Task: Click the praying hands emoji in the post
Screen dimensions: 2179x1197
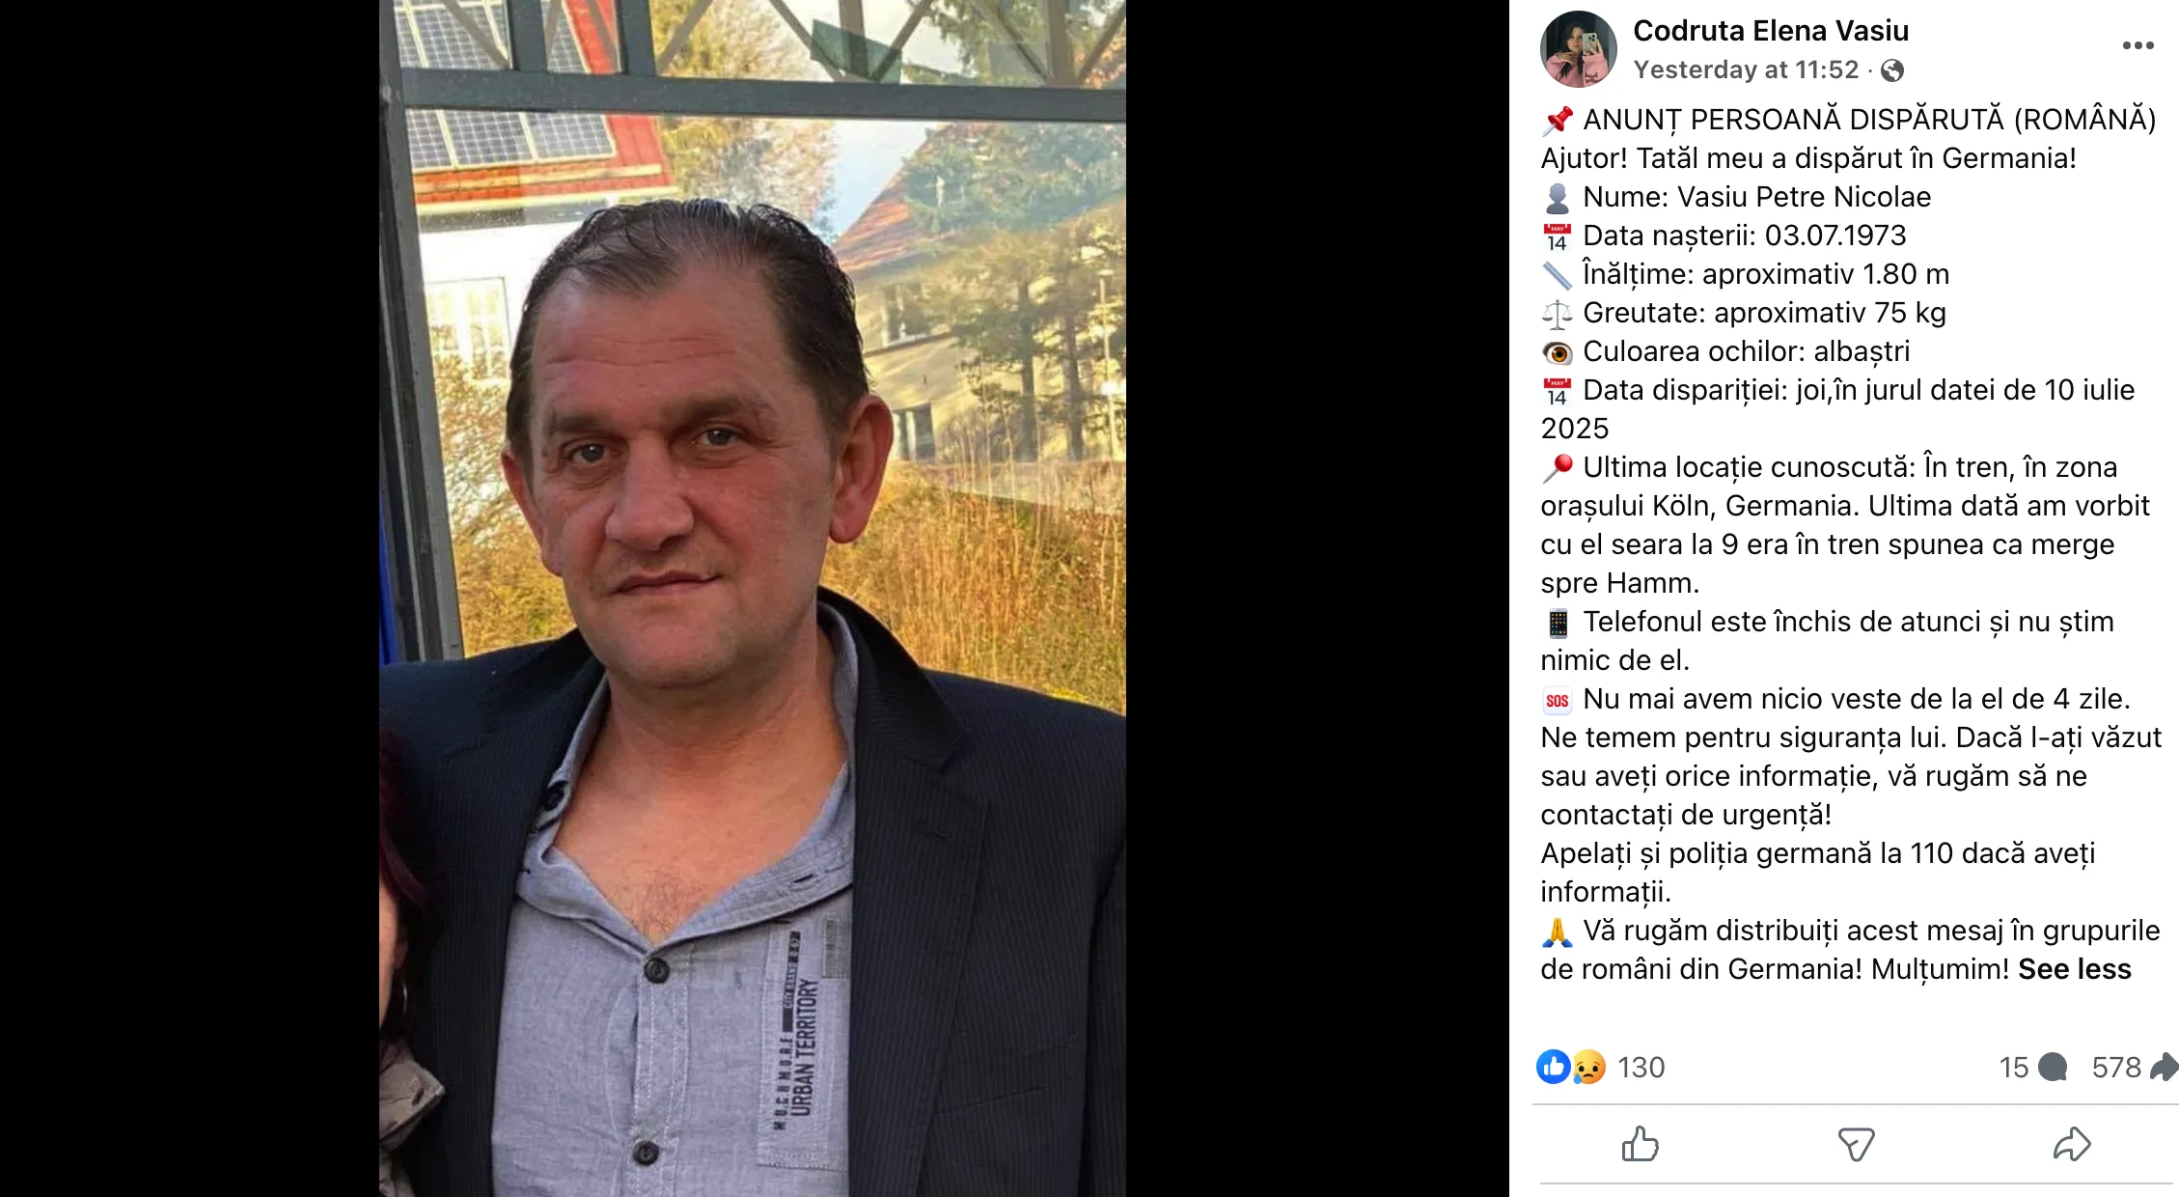Action: pyautogui.click(x=1557, y=932)
